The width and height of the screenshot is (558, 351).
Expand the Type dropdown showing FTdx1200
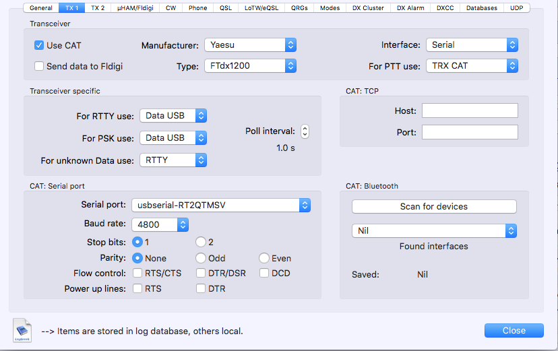point(250,66)
